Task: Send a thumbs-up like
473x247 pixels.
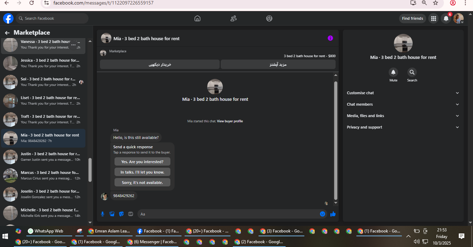Action: point(333,214)
